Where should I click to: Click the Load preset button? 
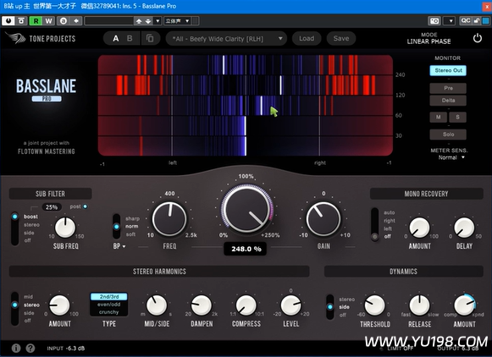click(x=307, y=38)
